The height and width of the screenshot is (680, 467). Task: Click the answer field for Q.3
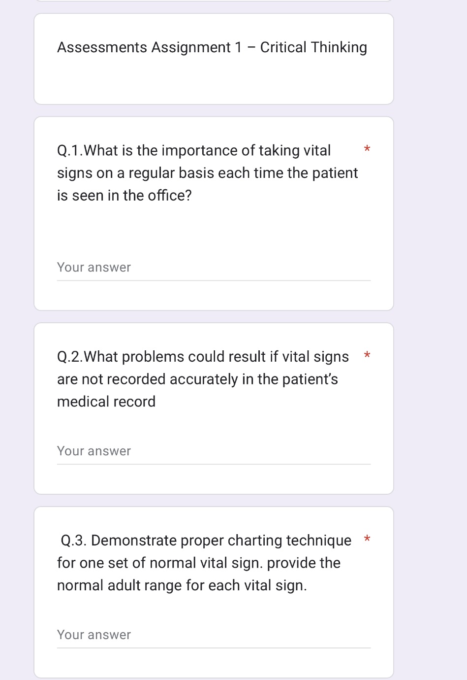[x=214, y=635]
